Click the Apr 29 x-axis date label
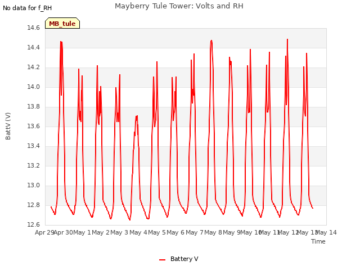Screen dimensions: 360x270 pos(44,232)
